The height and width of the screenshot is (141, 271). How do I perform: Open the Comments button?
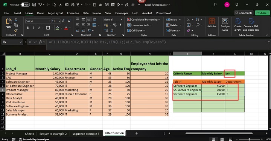(244, 13)
